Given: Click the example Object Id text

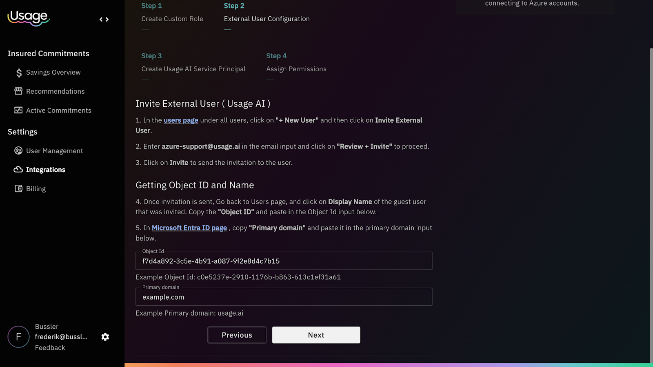Looking at the screenshot, I should pos(238,277).
